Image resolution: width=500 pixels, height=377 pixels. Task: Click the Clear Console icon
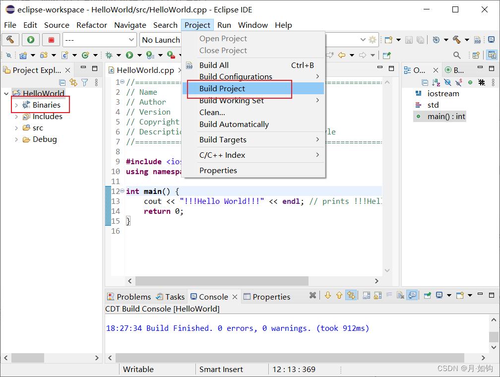(x=400, y=296)
